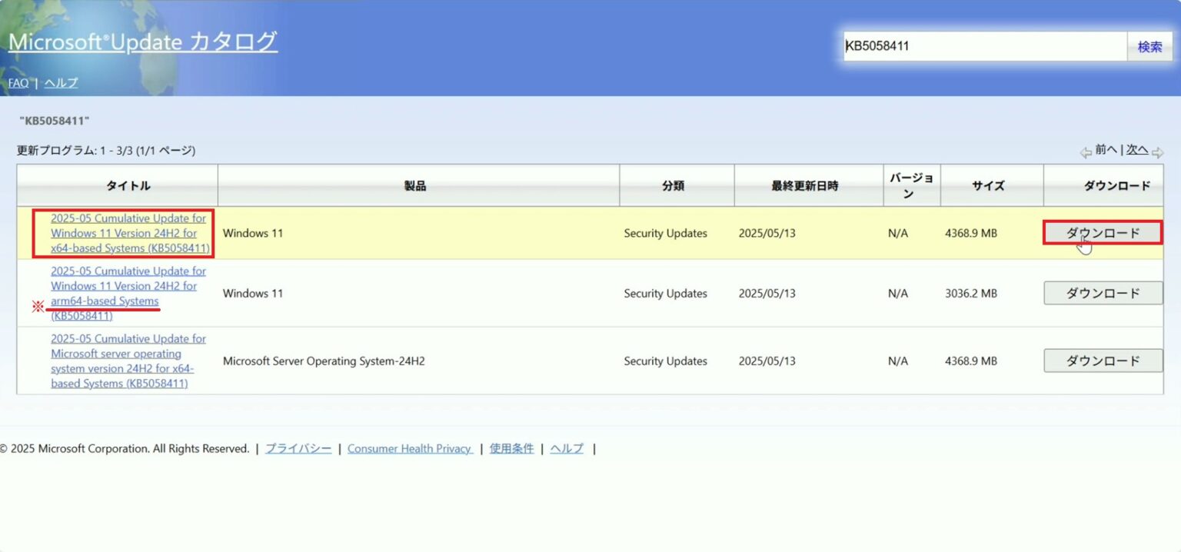Open the x64-based Systems KB5058411 update details

pos(128,233)
